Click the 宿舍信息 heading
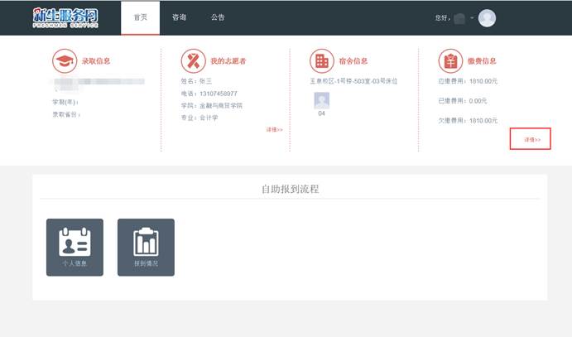 pyautogui.click(x=353, y=61)
